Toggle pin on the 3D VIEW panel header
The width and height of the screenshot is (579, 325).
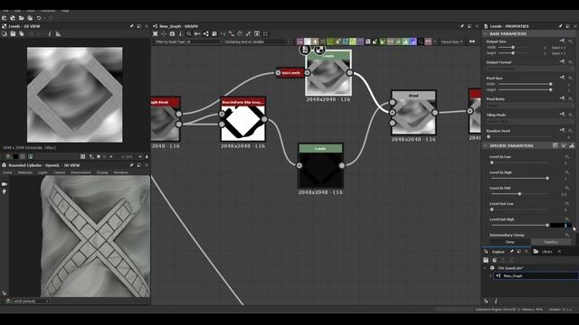tap(131, 165)
